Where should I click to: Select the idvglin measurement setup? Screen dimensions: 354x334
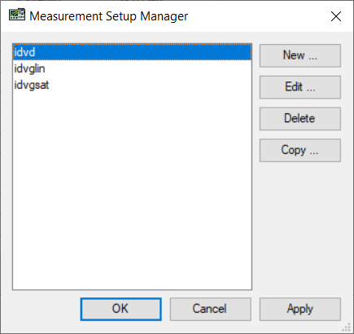(x=132, y=68)
